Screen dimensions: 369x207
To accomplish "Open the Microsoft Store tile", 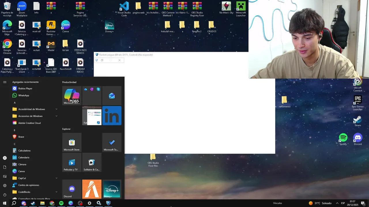I will [x=72, y=142].
